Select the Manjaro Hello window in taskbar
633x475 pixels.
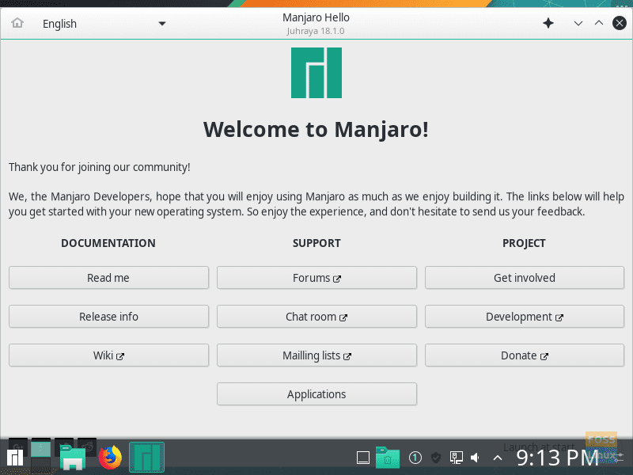pyautogui.click(x=146, y=457)
